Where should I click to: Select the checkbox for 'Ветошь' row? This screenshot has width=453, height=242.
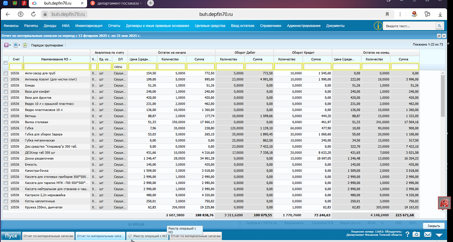click(x=6, y=116)
